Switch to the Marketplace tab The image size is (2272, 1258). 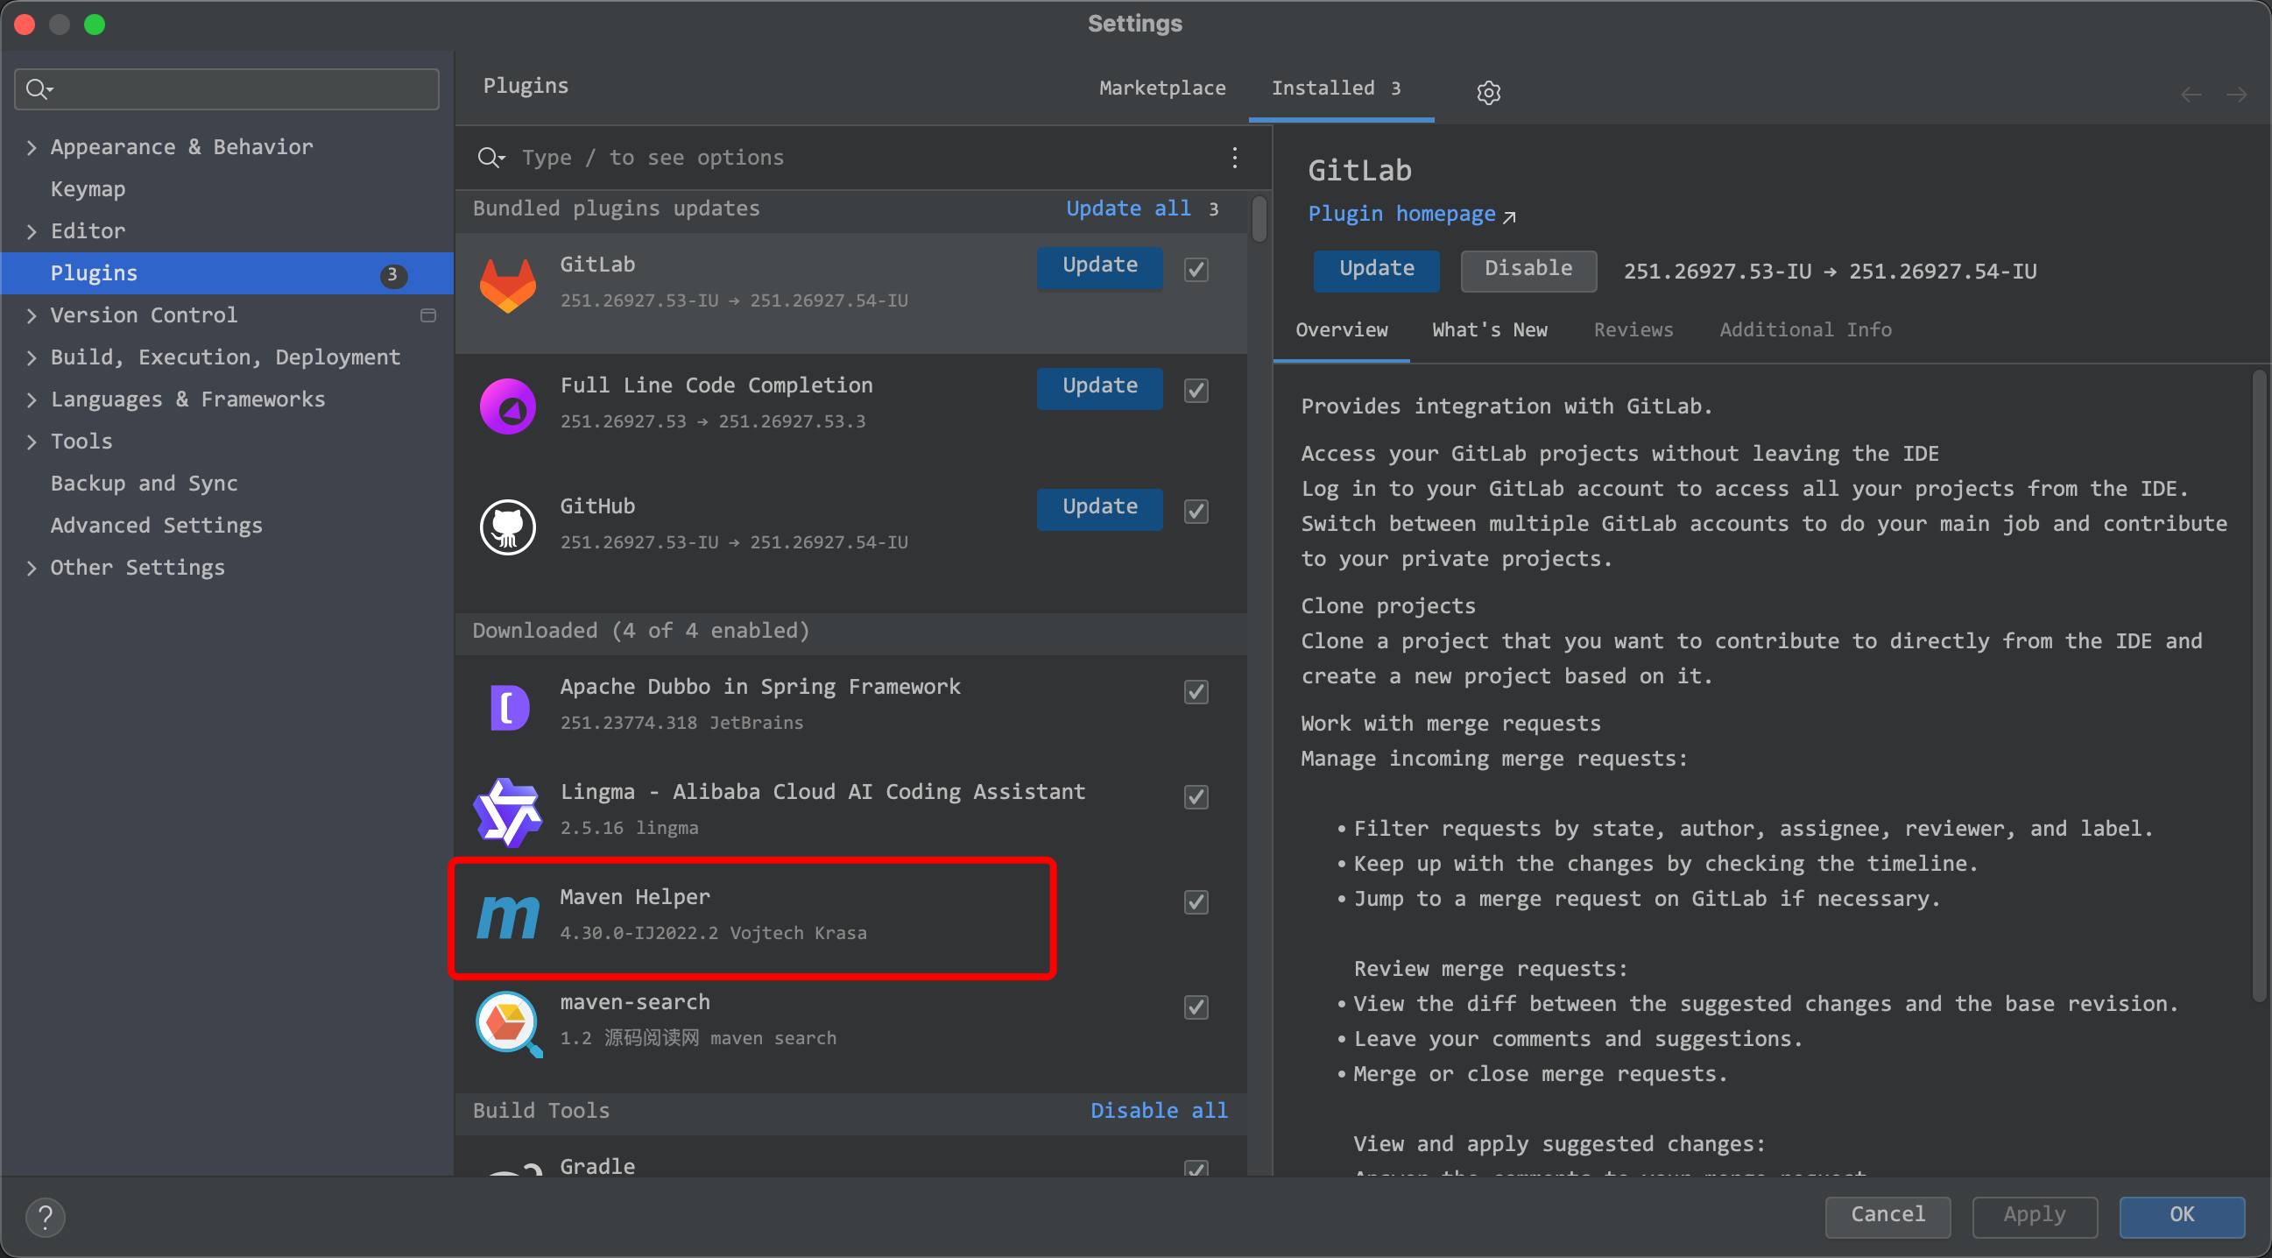point(1161,88)
